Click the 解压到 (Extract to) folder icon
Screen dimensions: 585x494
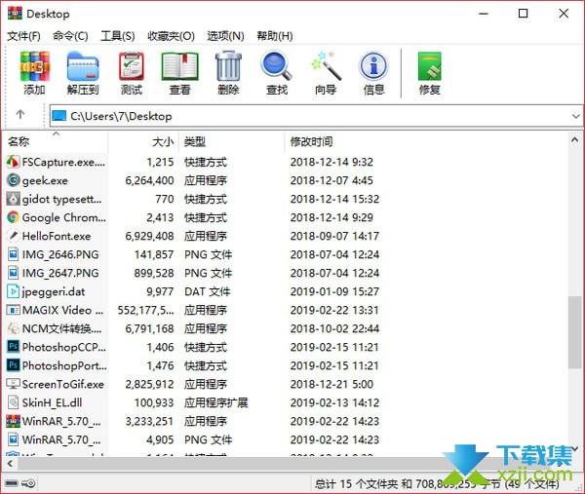coord(83,66)
